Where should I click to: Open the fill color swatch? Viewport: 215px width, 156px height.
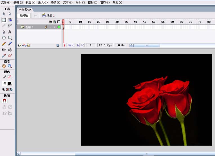[10, 84]
